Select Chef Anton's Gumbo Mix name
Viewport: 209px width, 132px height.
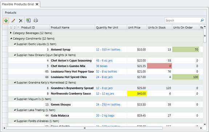coord(68,66)
